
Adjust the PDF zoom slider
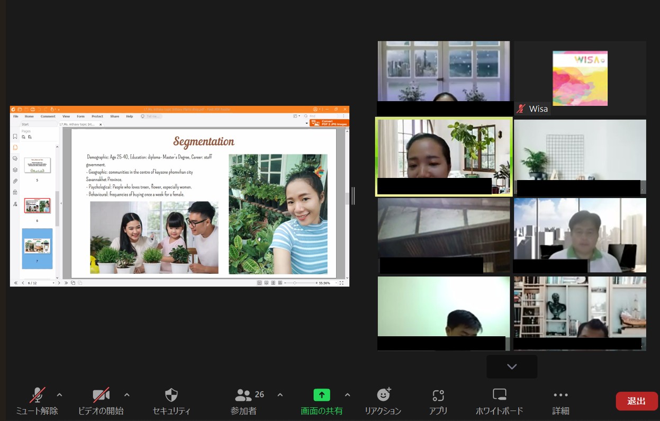click(x=295, y=283)
